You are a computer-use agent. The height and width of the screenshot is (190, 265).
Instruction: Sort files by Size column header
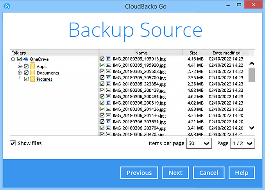tap(193, 53)
